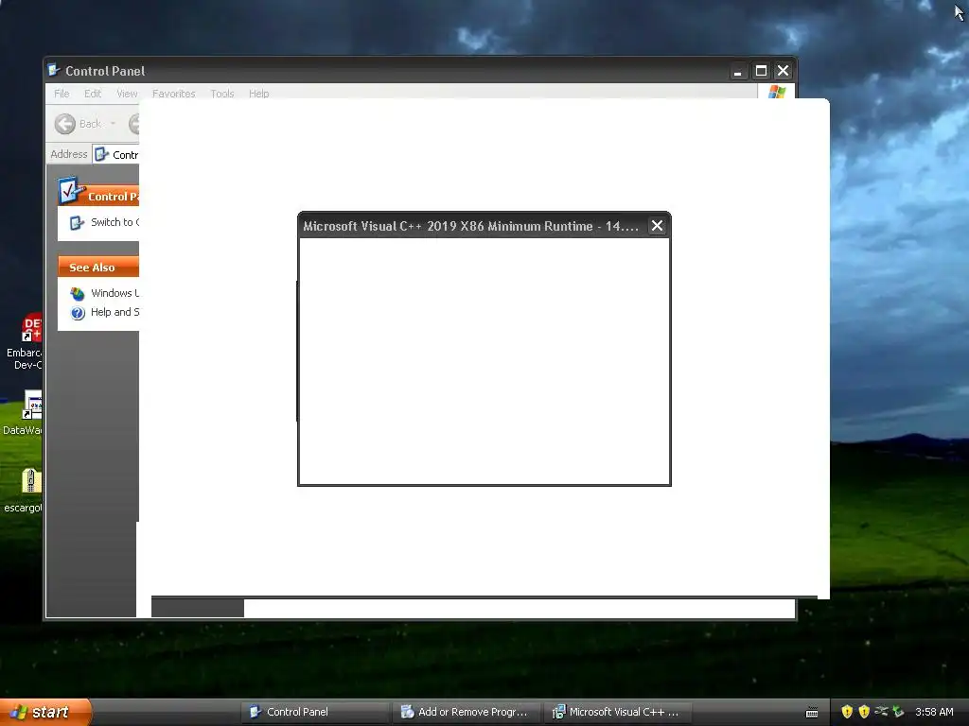The width and height of the screenshot is (969, 726).
Task: Click the Help and Support question-mark icon
Action: 78,313
